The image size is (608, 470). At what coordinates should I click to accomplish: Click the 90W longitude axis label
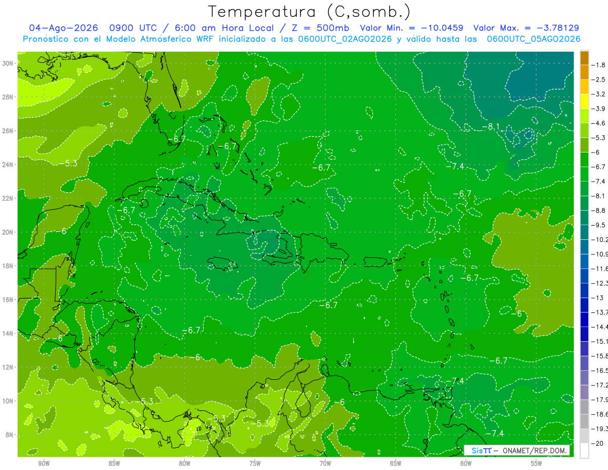point(44,463)
